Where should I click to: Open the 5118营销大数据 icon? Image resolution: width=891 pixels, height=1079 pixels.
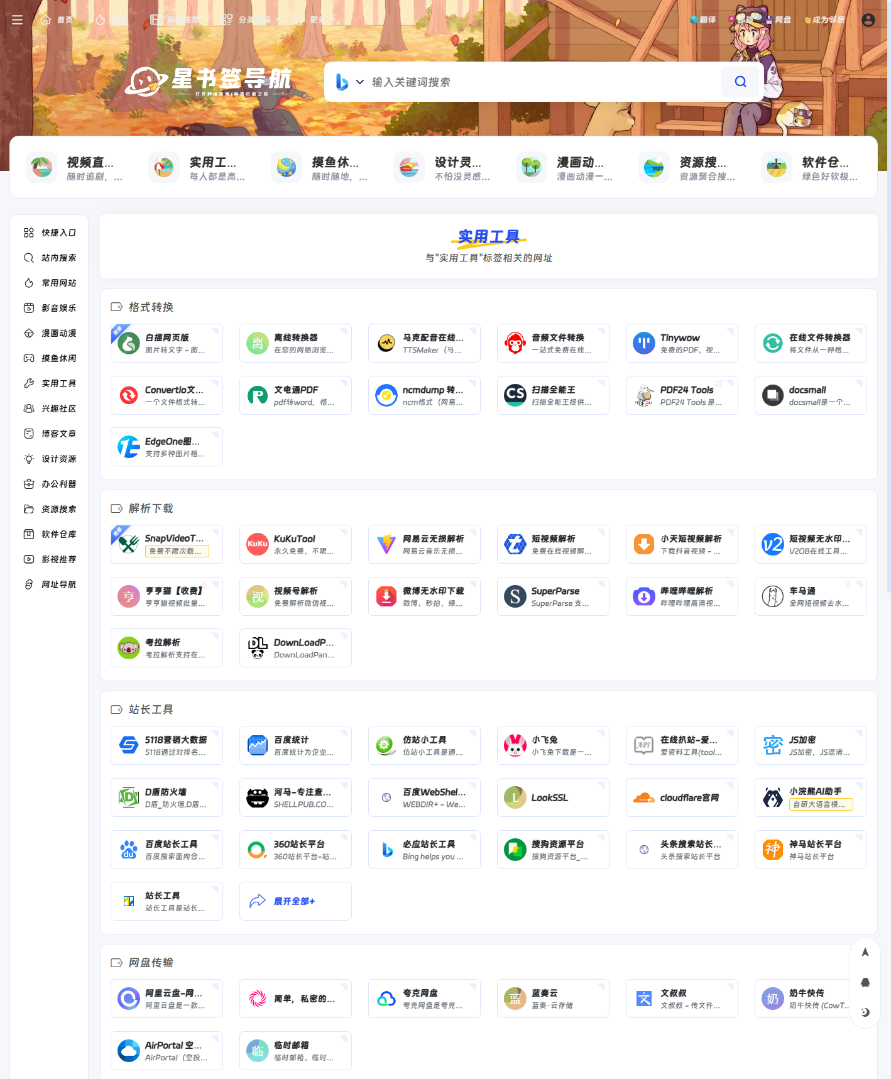129,745
